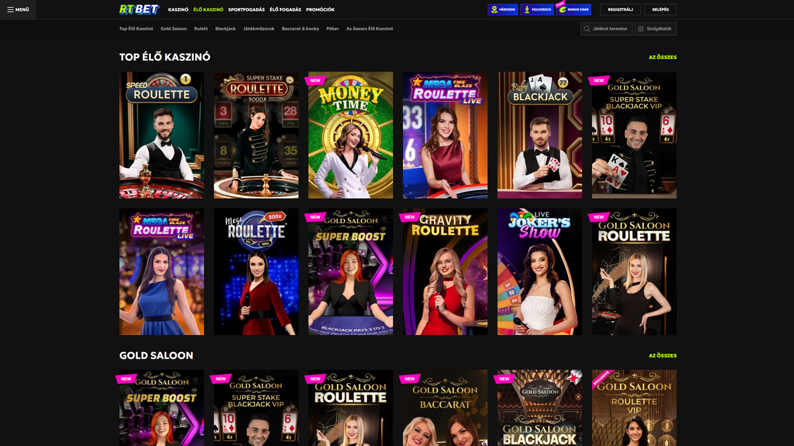Click the Kolosszus trophy icon
794x446 pixels.
[527, 9]
